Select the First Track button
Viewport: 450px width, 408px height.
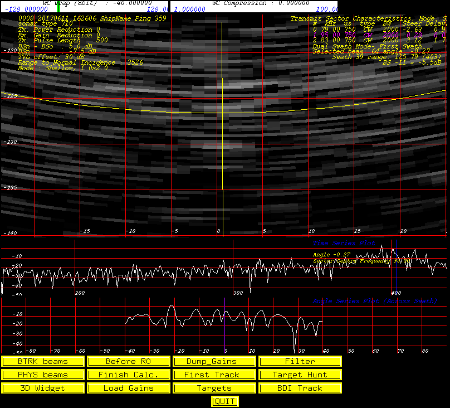pyautogui.click(x=214, y=375)
